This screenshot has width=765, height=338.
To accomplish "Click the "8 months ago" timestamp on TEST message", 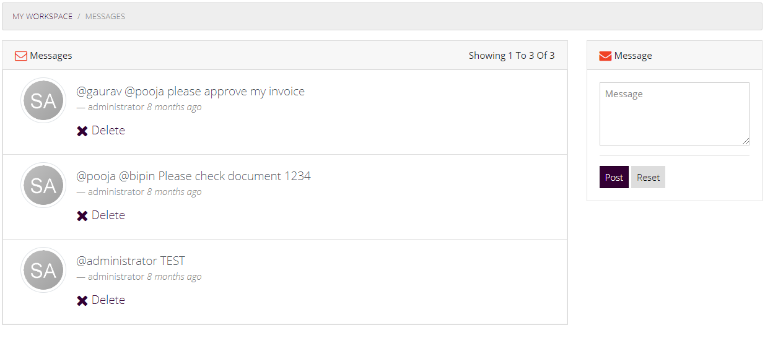I will tap(174, 277).
